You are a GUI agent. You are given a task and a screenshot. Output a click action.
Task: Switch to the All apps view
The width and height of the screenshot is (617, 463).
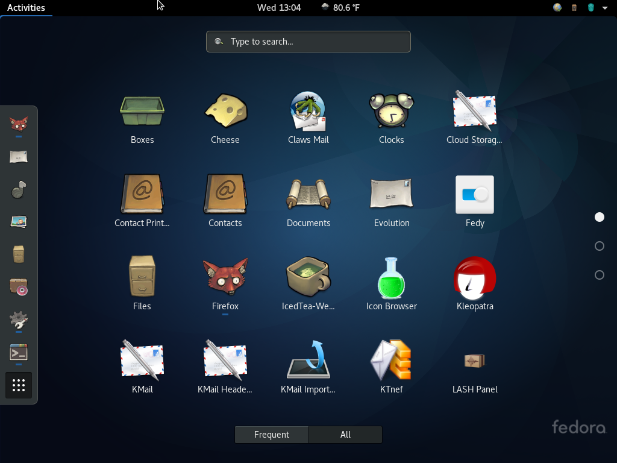tap(345, 435)
